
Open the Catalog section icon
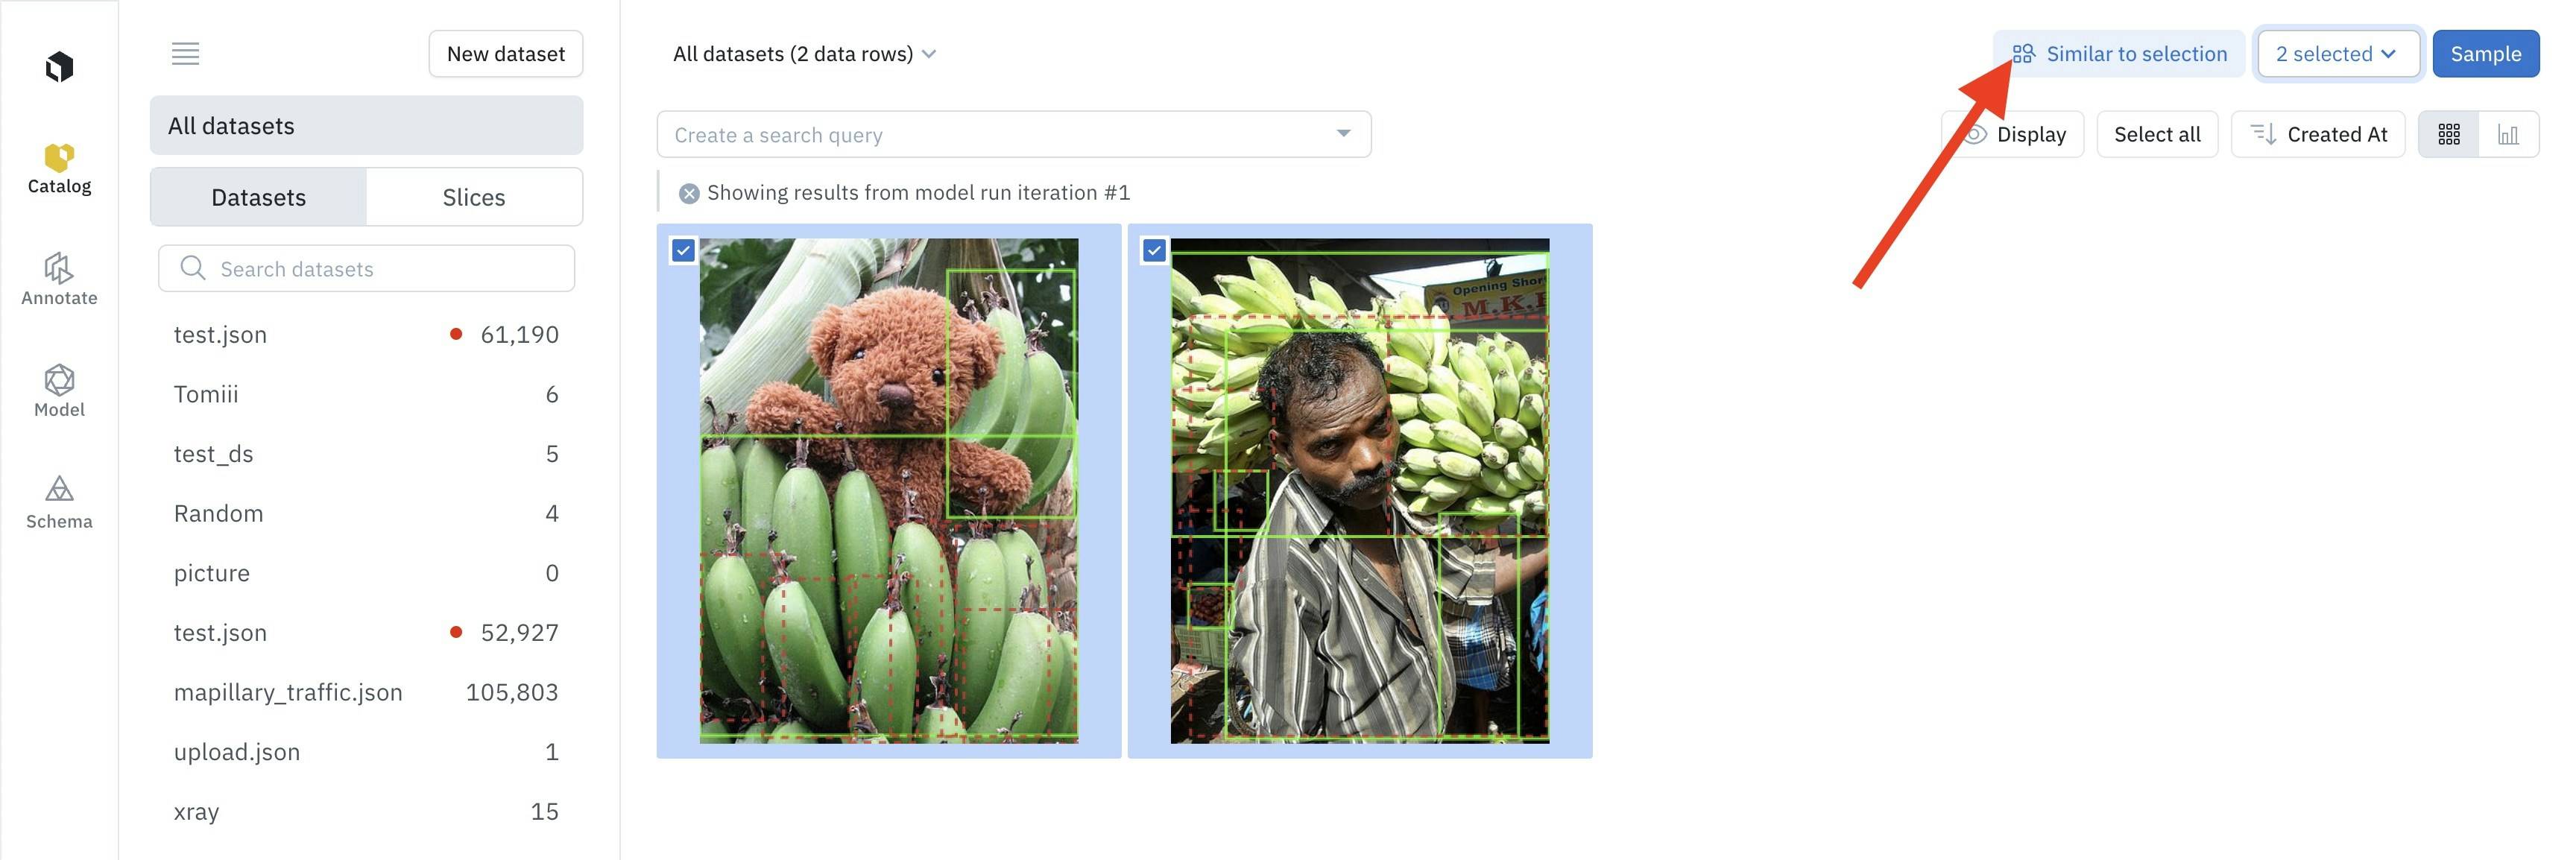click(59, 158)
